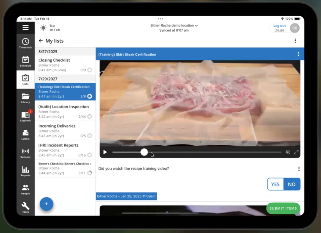Viewport: 321px width, 233px height.
Task: Click Log out link
Action: click(279, 26)
